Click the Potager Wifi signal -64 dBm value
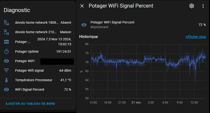This screenshot has width=210, height=113. tap(65, 71)
